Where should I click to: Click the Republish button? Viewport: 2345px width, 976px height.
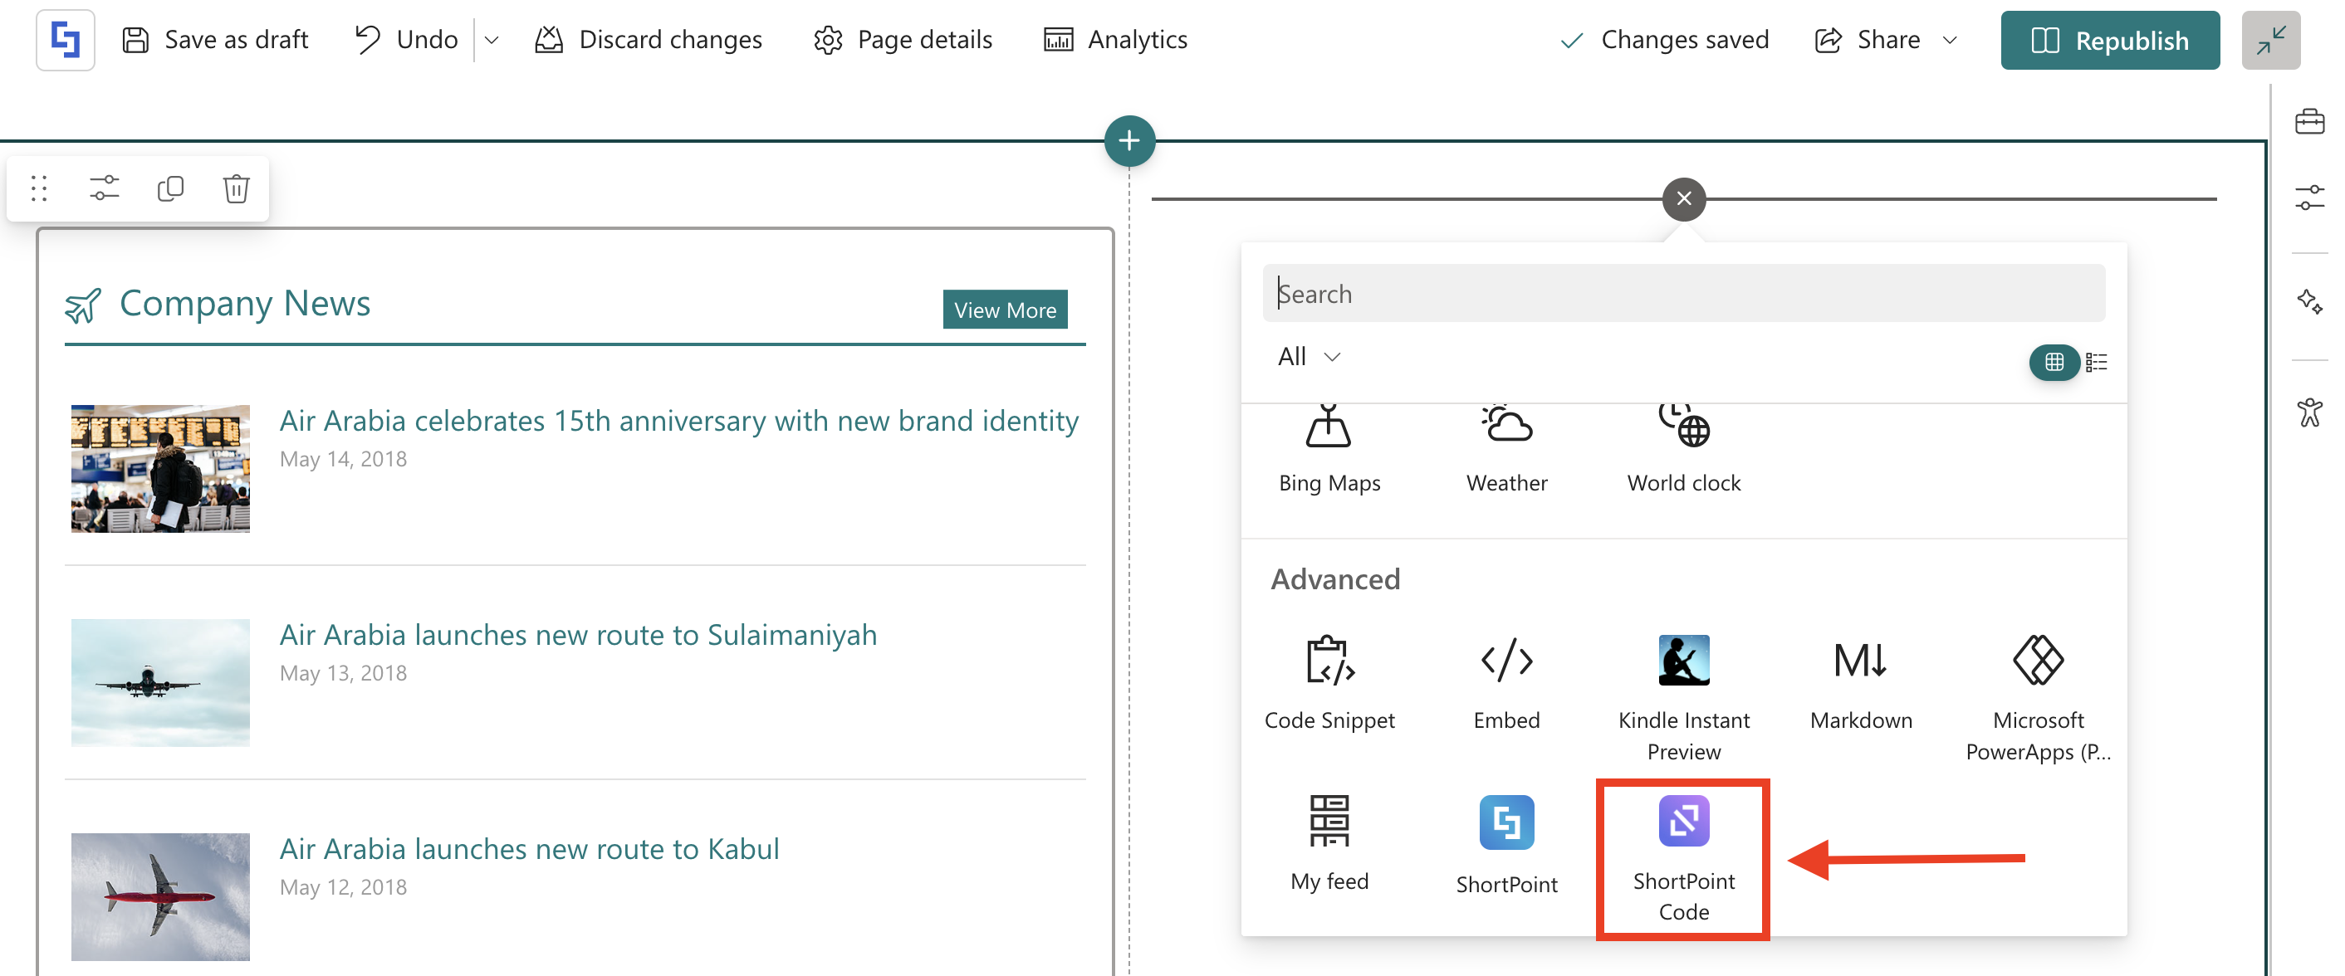(2108, 40)
